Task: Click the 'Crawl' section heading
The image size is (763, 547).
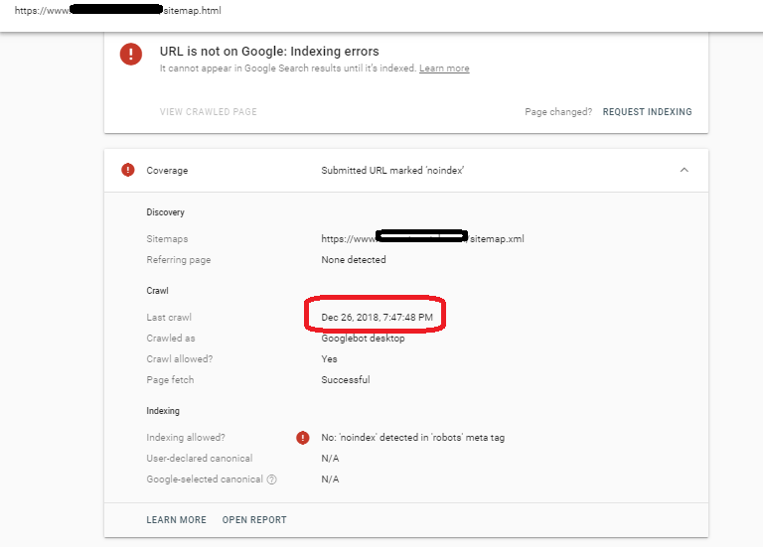Action: (157, 291)
